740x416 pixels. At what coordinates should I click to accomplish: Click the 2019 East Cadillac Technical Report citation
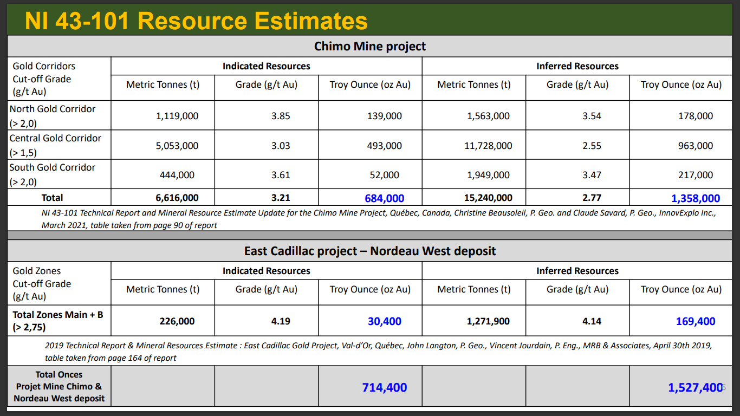379,351
